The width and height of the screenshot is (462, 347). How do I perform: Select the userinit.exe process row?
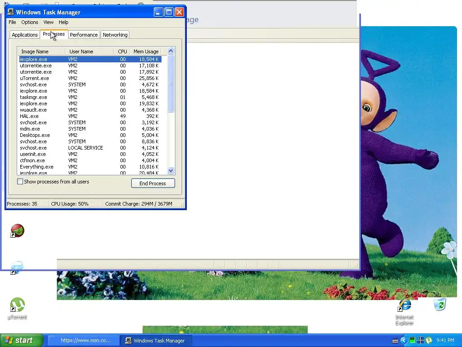coord(90,154)
